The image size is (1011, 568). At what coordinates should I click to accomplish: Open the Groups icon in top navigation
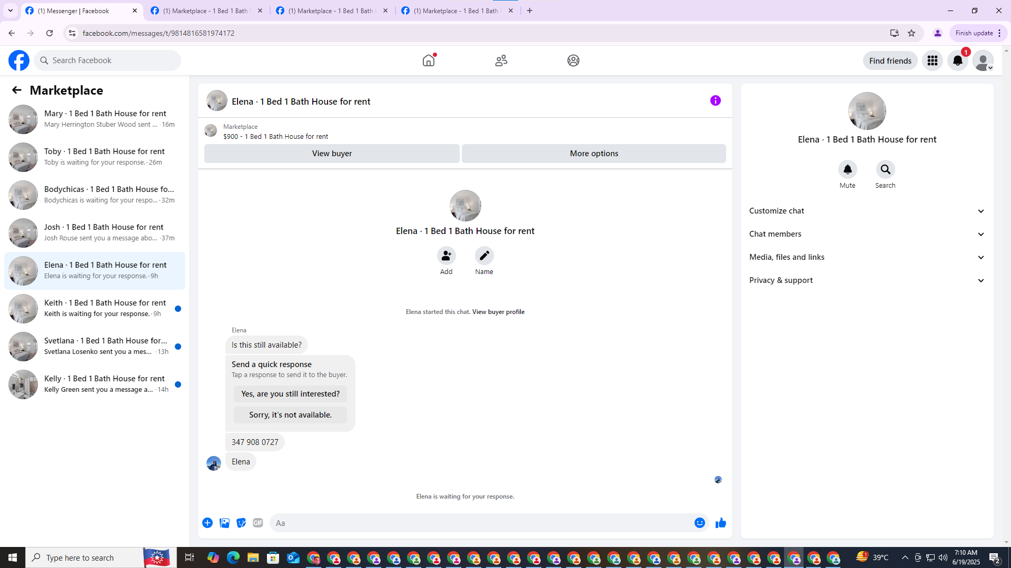click(x=573, y=60)
